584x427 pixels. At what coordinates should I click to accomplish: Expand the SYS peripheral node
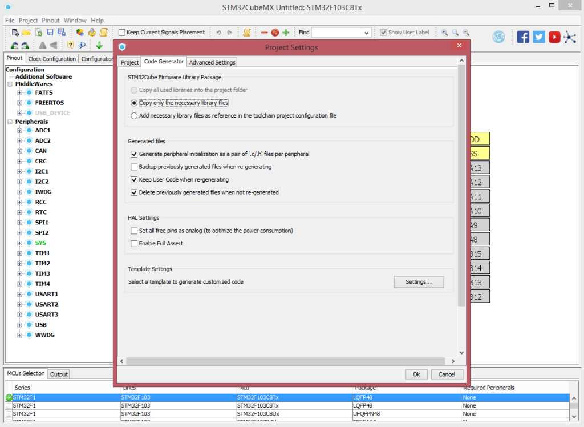coord(20,243)
